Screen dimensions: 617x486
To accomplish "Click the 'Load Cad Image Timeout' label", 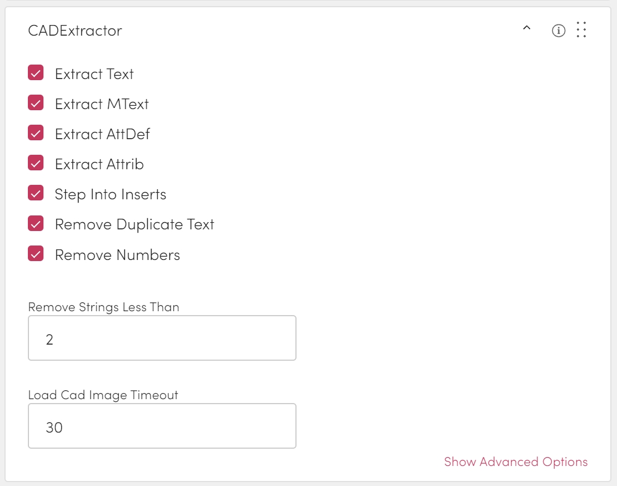I will pos(103,395).
